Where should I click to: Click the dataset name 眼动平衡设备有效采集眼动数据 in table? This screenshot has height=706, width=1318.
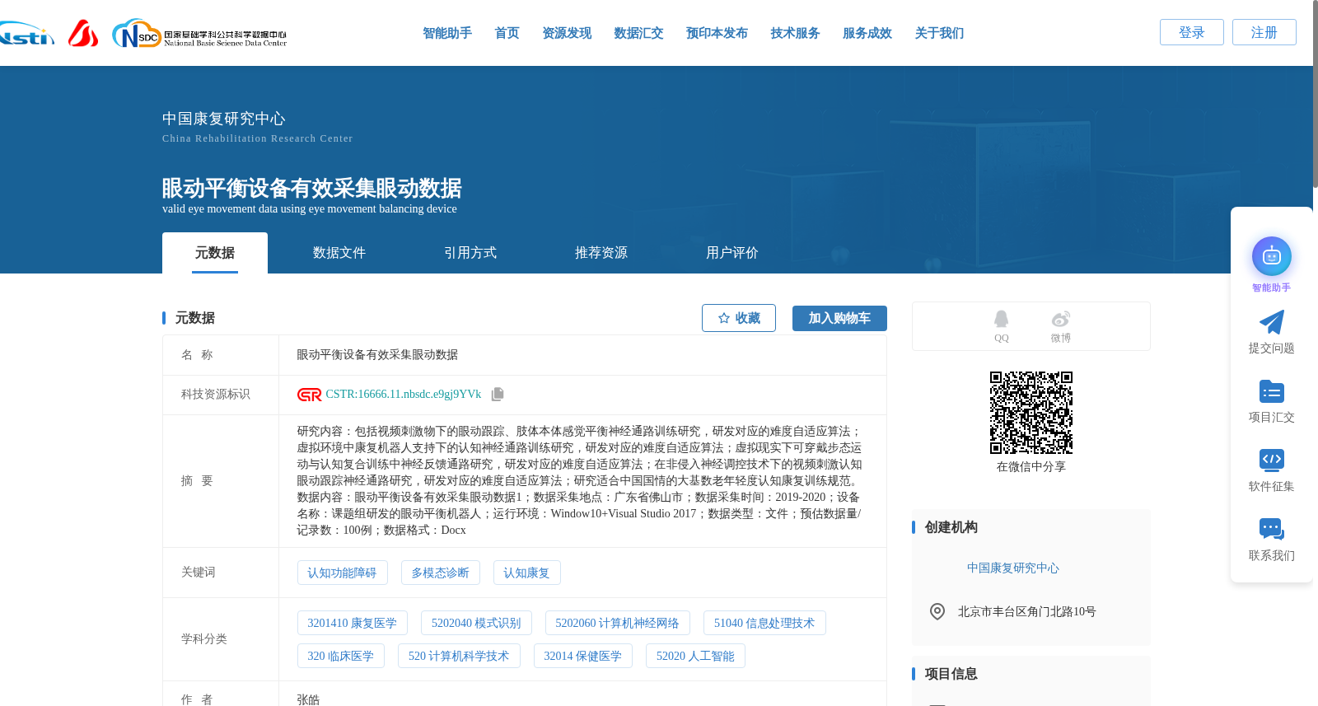click(377, 354)
